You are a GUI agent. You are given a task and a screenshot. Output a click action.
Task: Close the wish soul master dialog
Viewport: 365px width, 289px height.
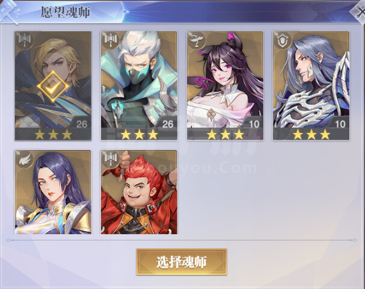click(x=359, y=13)
